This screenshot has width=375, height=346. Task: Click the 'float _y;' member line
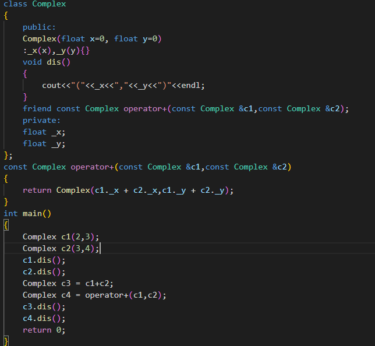[44, 144]
